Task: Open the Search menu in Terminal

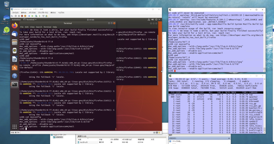Action: click(39, 27)
